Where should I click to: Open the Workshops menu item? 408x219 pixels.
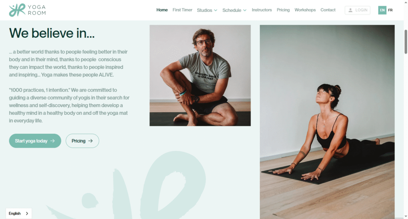[305, 10]
